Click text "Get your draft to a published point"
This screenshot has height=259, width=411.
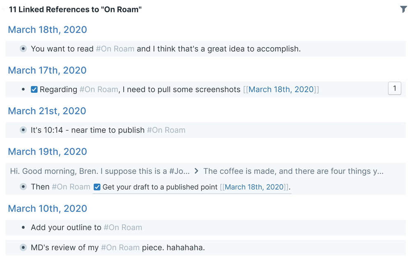click(x=160, y=187)
